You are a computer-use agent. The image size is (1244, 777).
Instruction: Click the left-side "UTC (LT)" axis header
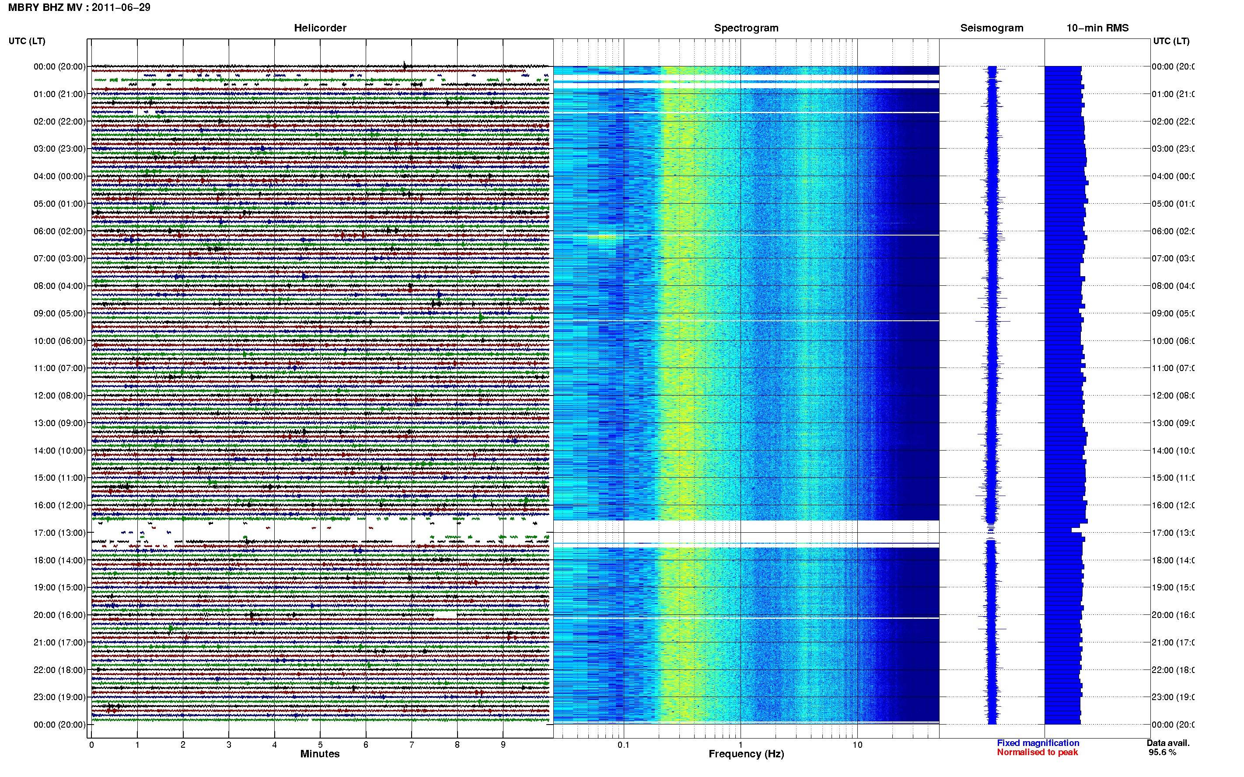click(27, 41)
